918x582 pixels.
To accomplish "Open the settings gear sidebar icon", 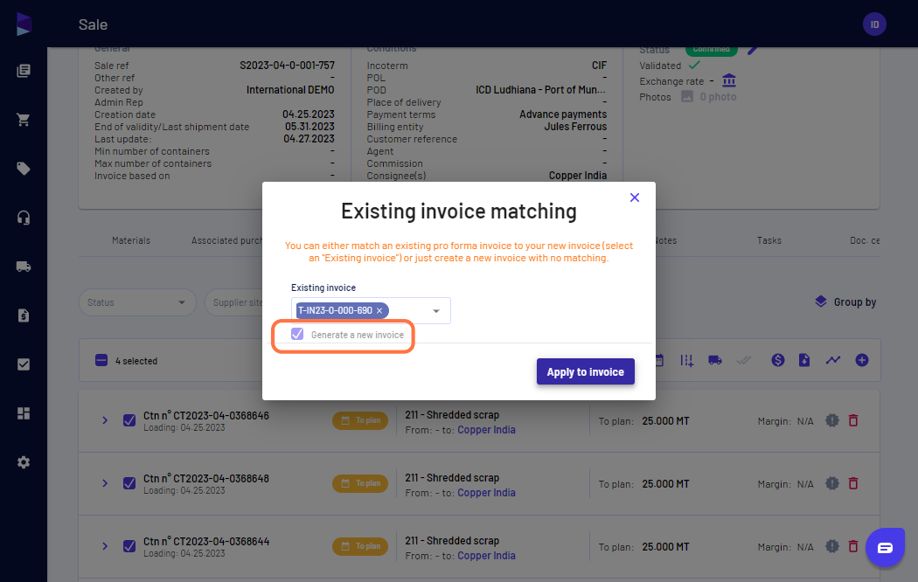I will [x=24, y=462].
